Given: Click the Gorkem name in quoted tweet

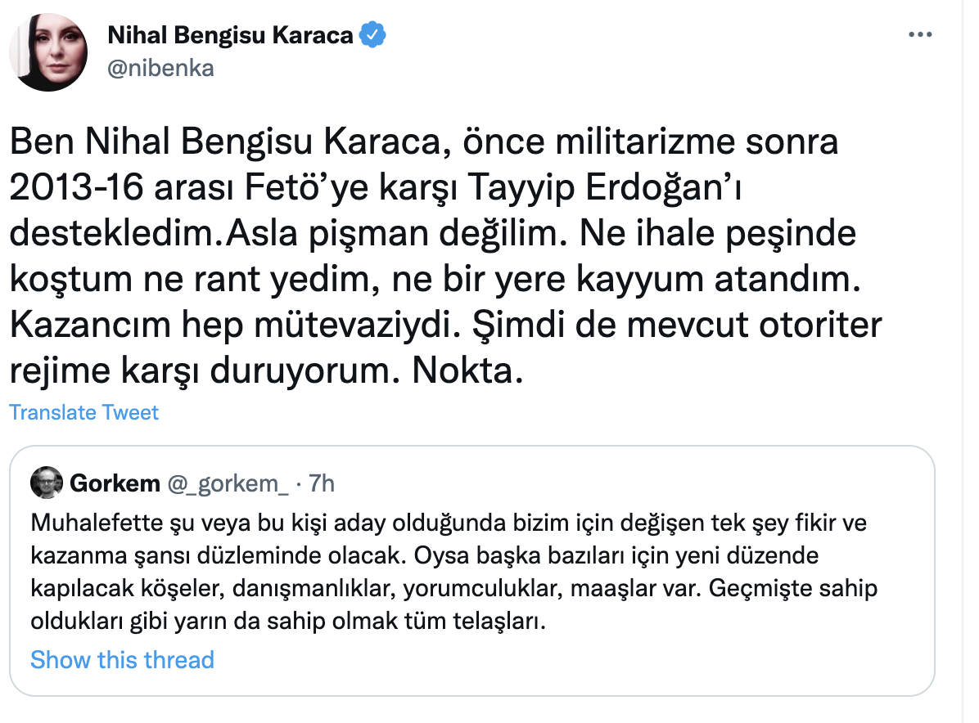Looking at the screenshot, I should point(115,483).
